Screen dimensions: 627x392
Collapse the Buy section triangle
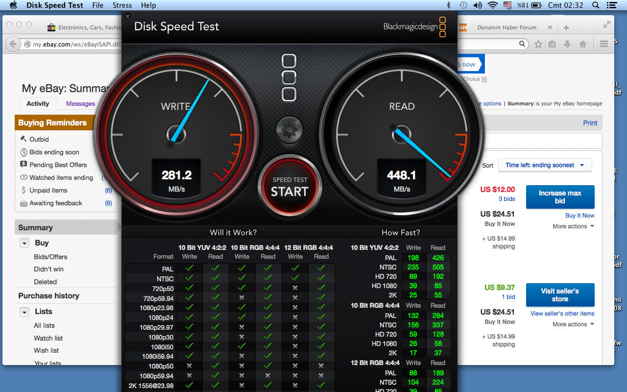coord(24,243)
